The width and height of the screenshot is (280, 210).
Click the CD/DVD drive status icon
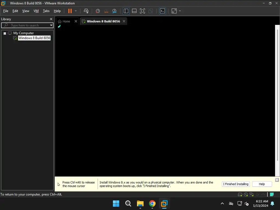point(246,194)
